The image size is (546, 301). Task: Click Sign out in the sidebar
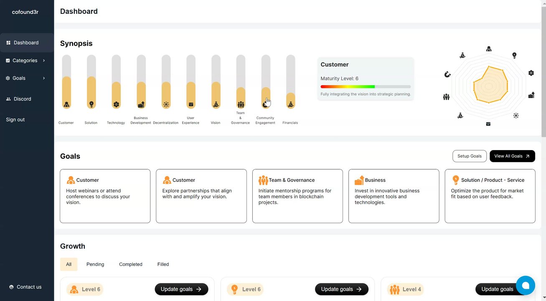15,120
